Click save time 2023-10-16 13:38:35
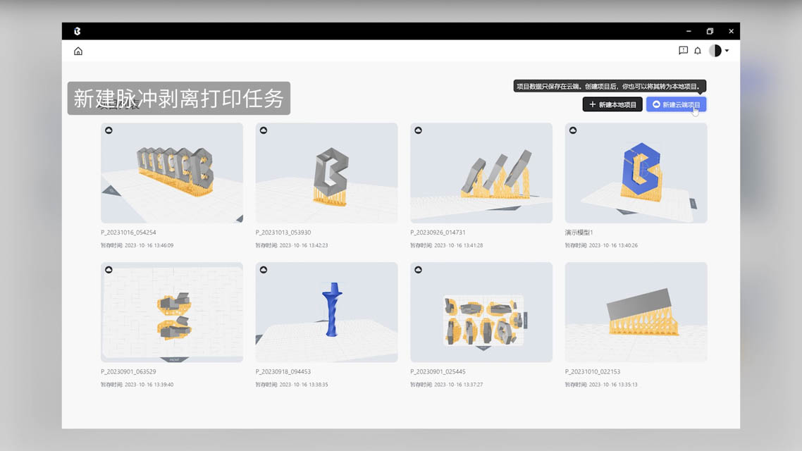802x451 pixels. (x=292, y=385)
